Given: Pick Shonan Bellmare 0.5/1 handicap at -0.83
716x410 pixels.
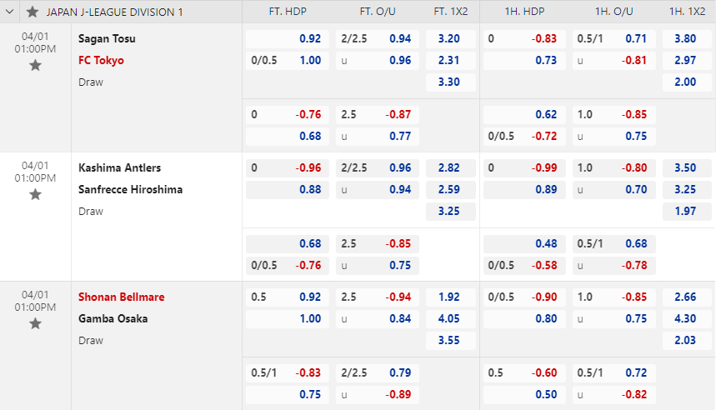Looking at the screenshot, I should pyautogui.click(x=288, y=373).
